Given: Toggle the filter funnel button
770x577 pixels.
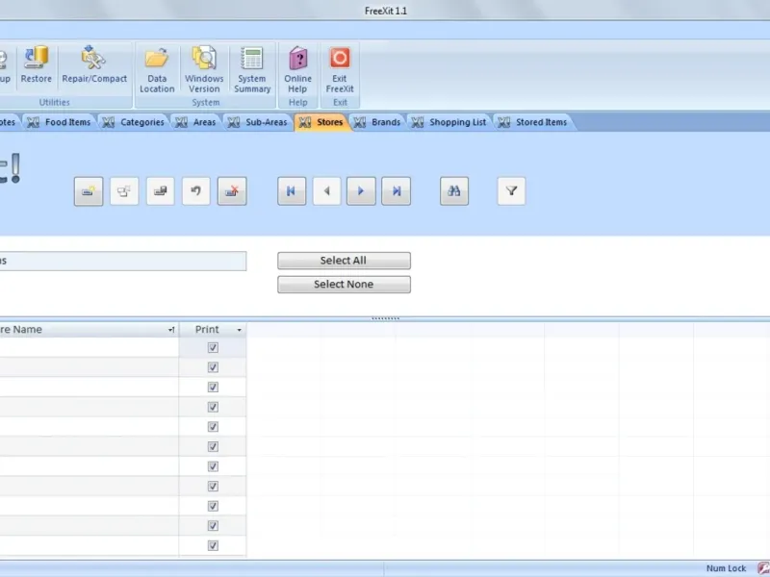Looking at the screenshot, I should tap(511, 191).
